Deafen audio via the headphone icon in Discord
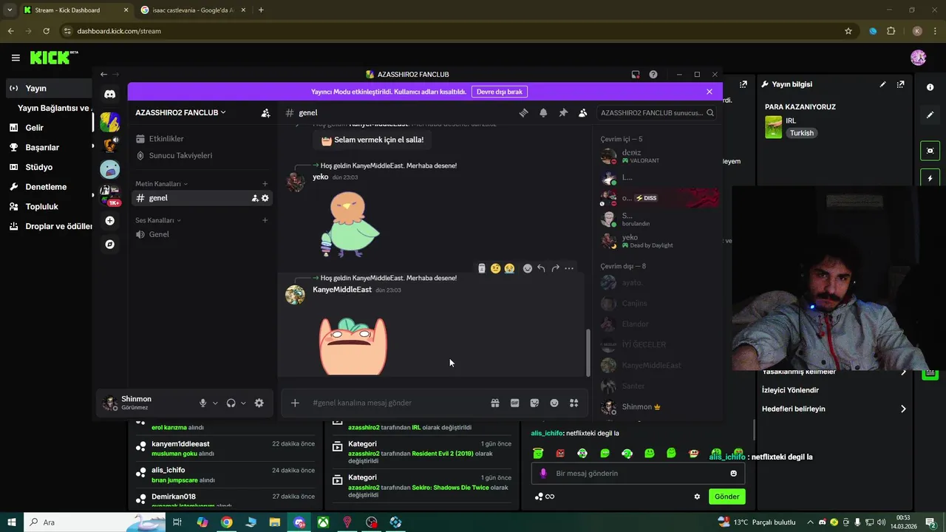 click(231, 403)
